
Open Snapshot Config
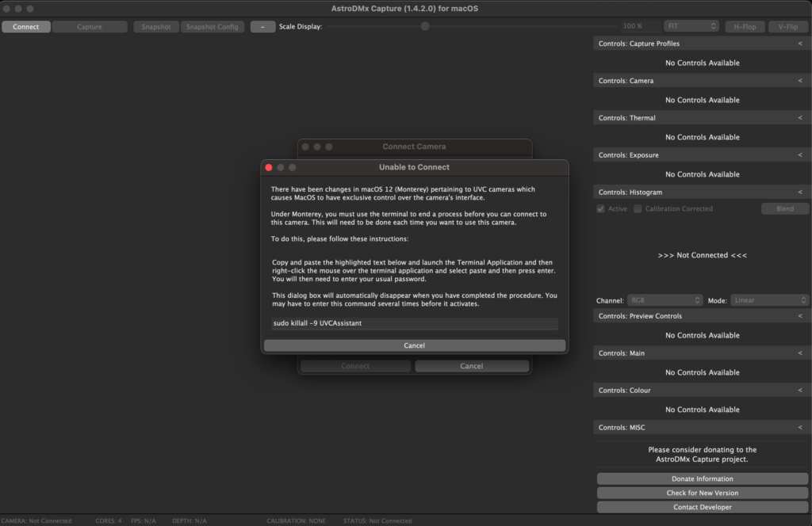pos(213,26)
